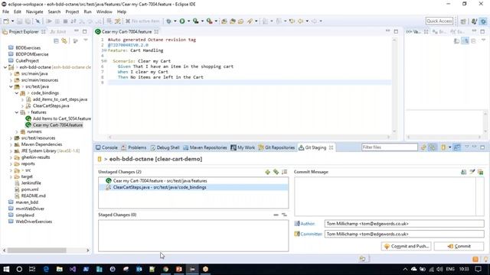The width and height of the screenshot is (490, 275).
Task: Add all files to index (double plus)
Action: coord(276,172)
